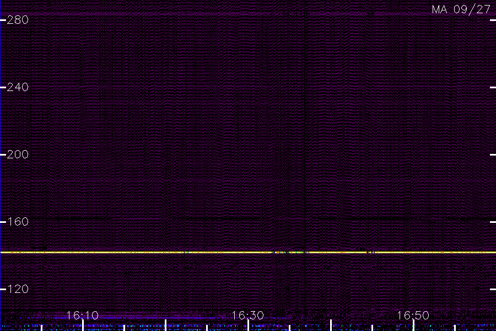Click the 16:10 time label
This screenshot has width=496, height=331.
pyautogui.click(x=83, y=316)
